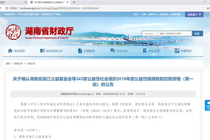Screen dimensions: 210x140
Task: Click the 登录 link
Action: (x=136, y=14)
